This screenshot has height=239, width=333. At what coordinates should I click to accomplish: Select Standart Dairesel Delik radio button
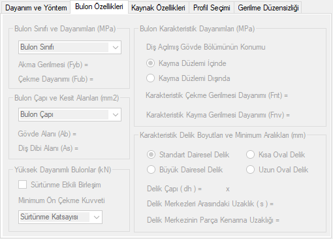point(151,155)
